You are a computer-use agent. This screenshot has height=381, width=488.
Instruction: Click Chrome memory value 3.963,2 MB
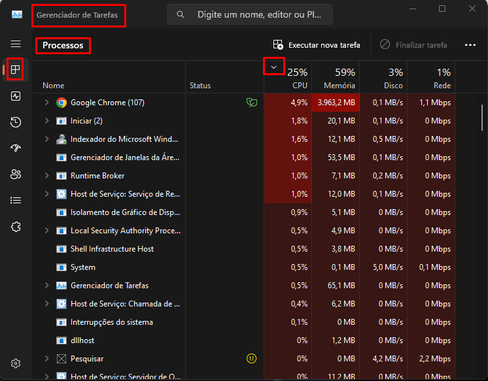pyautogui.click(x=336, y=103)
